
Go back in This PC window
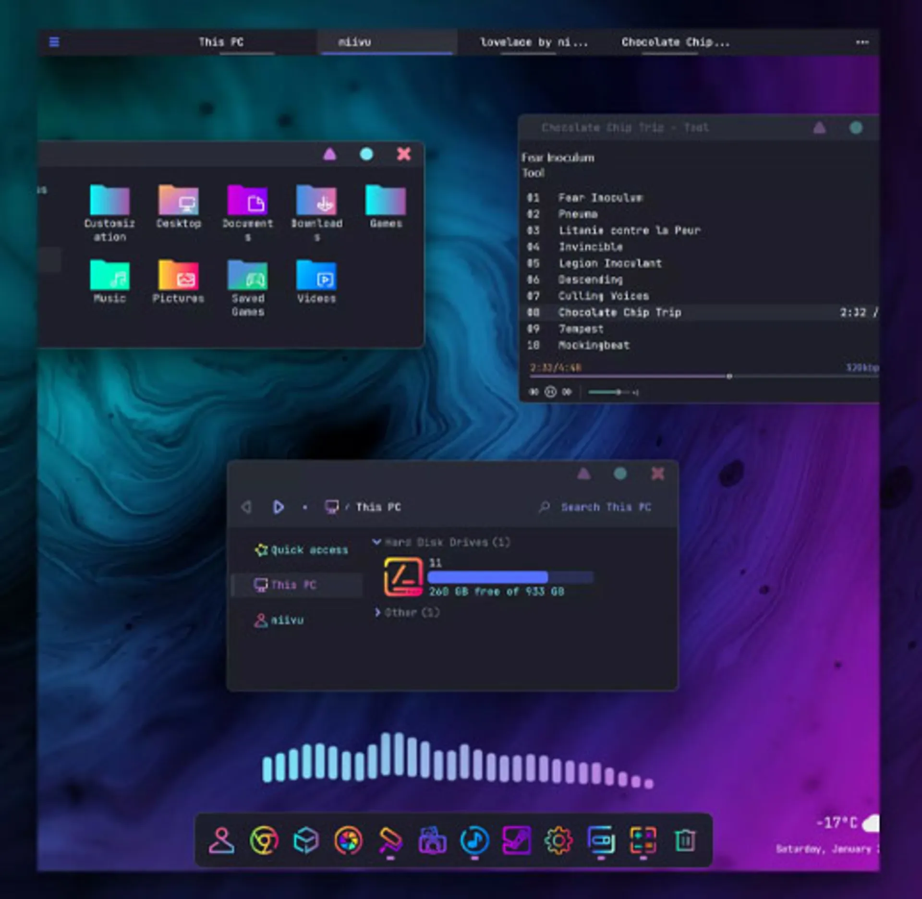click(246, 507)
